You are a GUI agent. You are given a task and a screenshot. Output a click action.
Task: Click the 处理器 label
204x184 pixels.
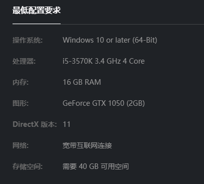pyautogui.click(x=24, y=61)
